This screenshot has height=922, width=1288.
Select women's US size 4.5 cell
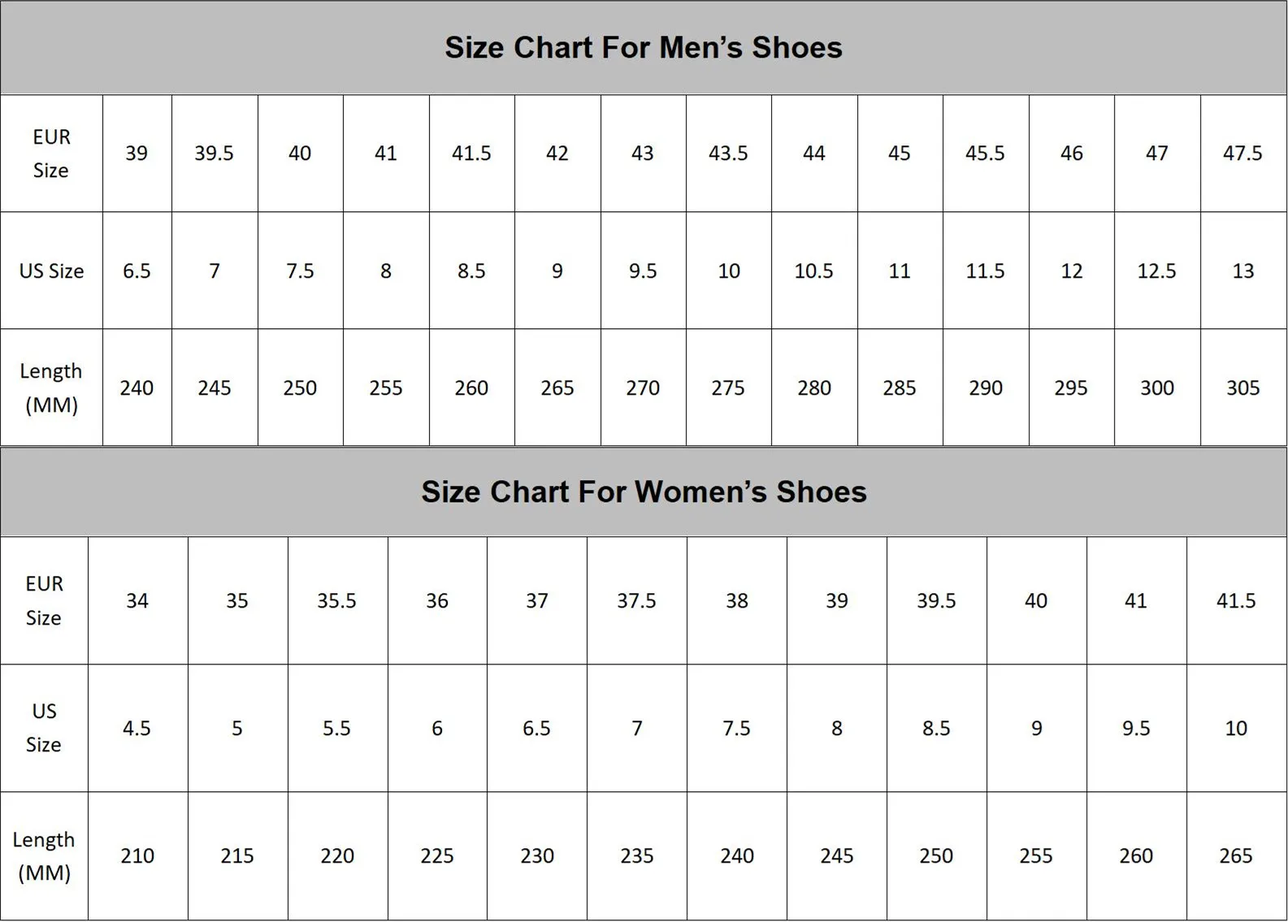click(x=137, y=728)
